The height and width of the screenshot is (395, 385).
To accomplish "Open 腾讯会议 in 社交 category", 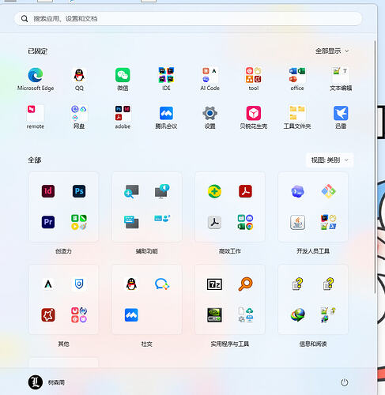I will point(131,315).
